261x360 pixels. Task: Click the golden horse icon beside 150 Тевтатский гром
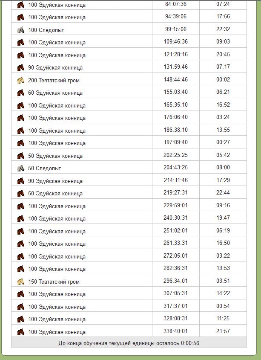(x=21, y=282)
